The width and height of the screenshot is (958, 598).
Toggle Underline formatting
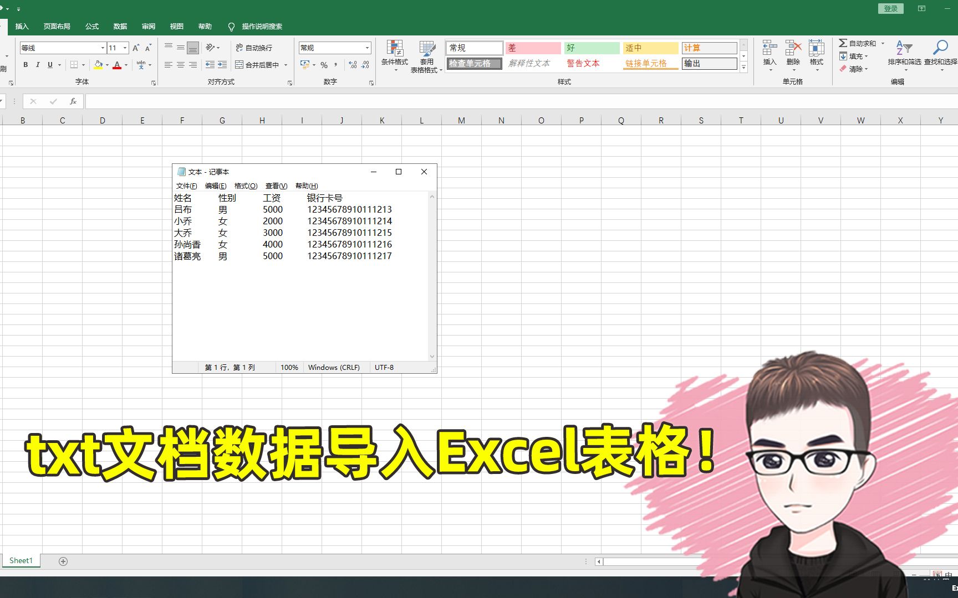click(50, 65)
